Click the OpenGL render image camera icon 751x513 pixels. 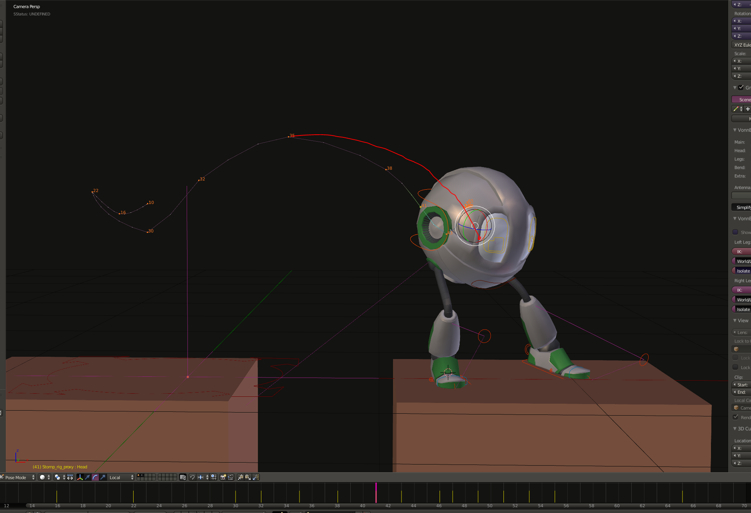point(223,477)
